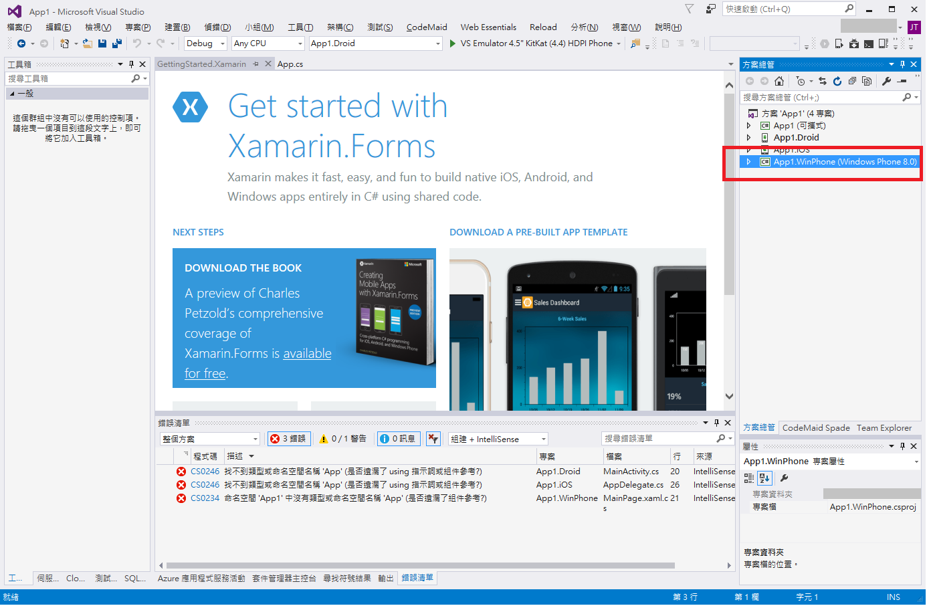Pin the Toolbox panel
The width and height of the screenshot is (927, 606).
click(x=131, y=64)
